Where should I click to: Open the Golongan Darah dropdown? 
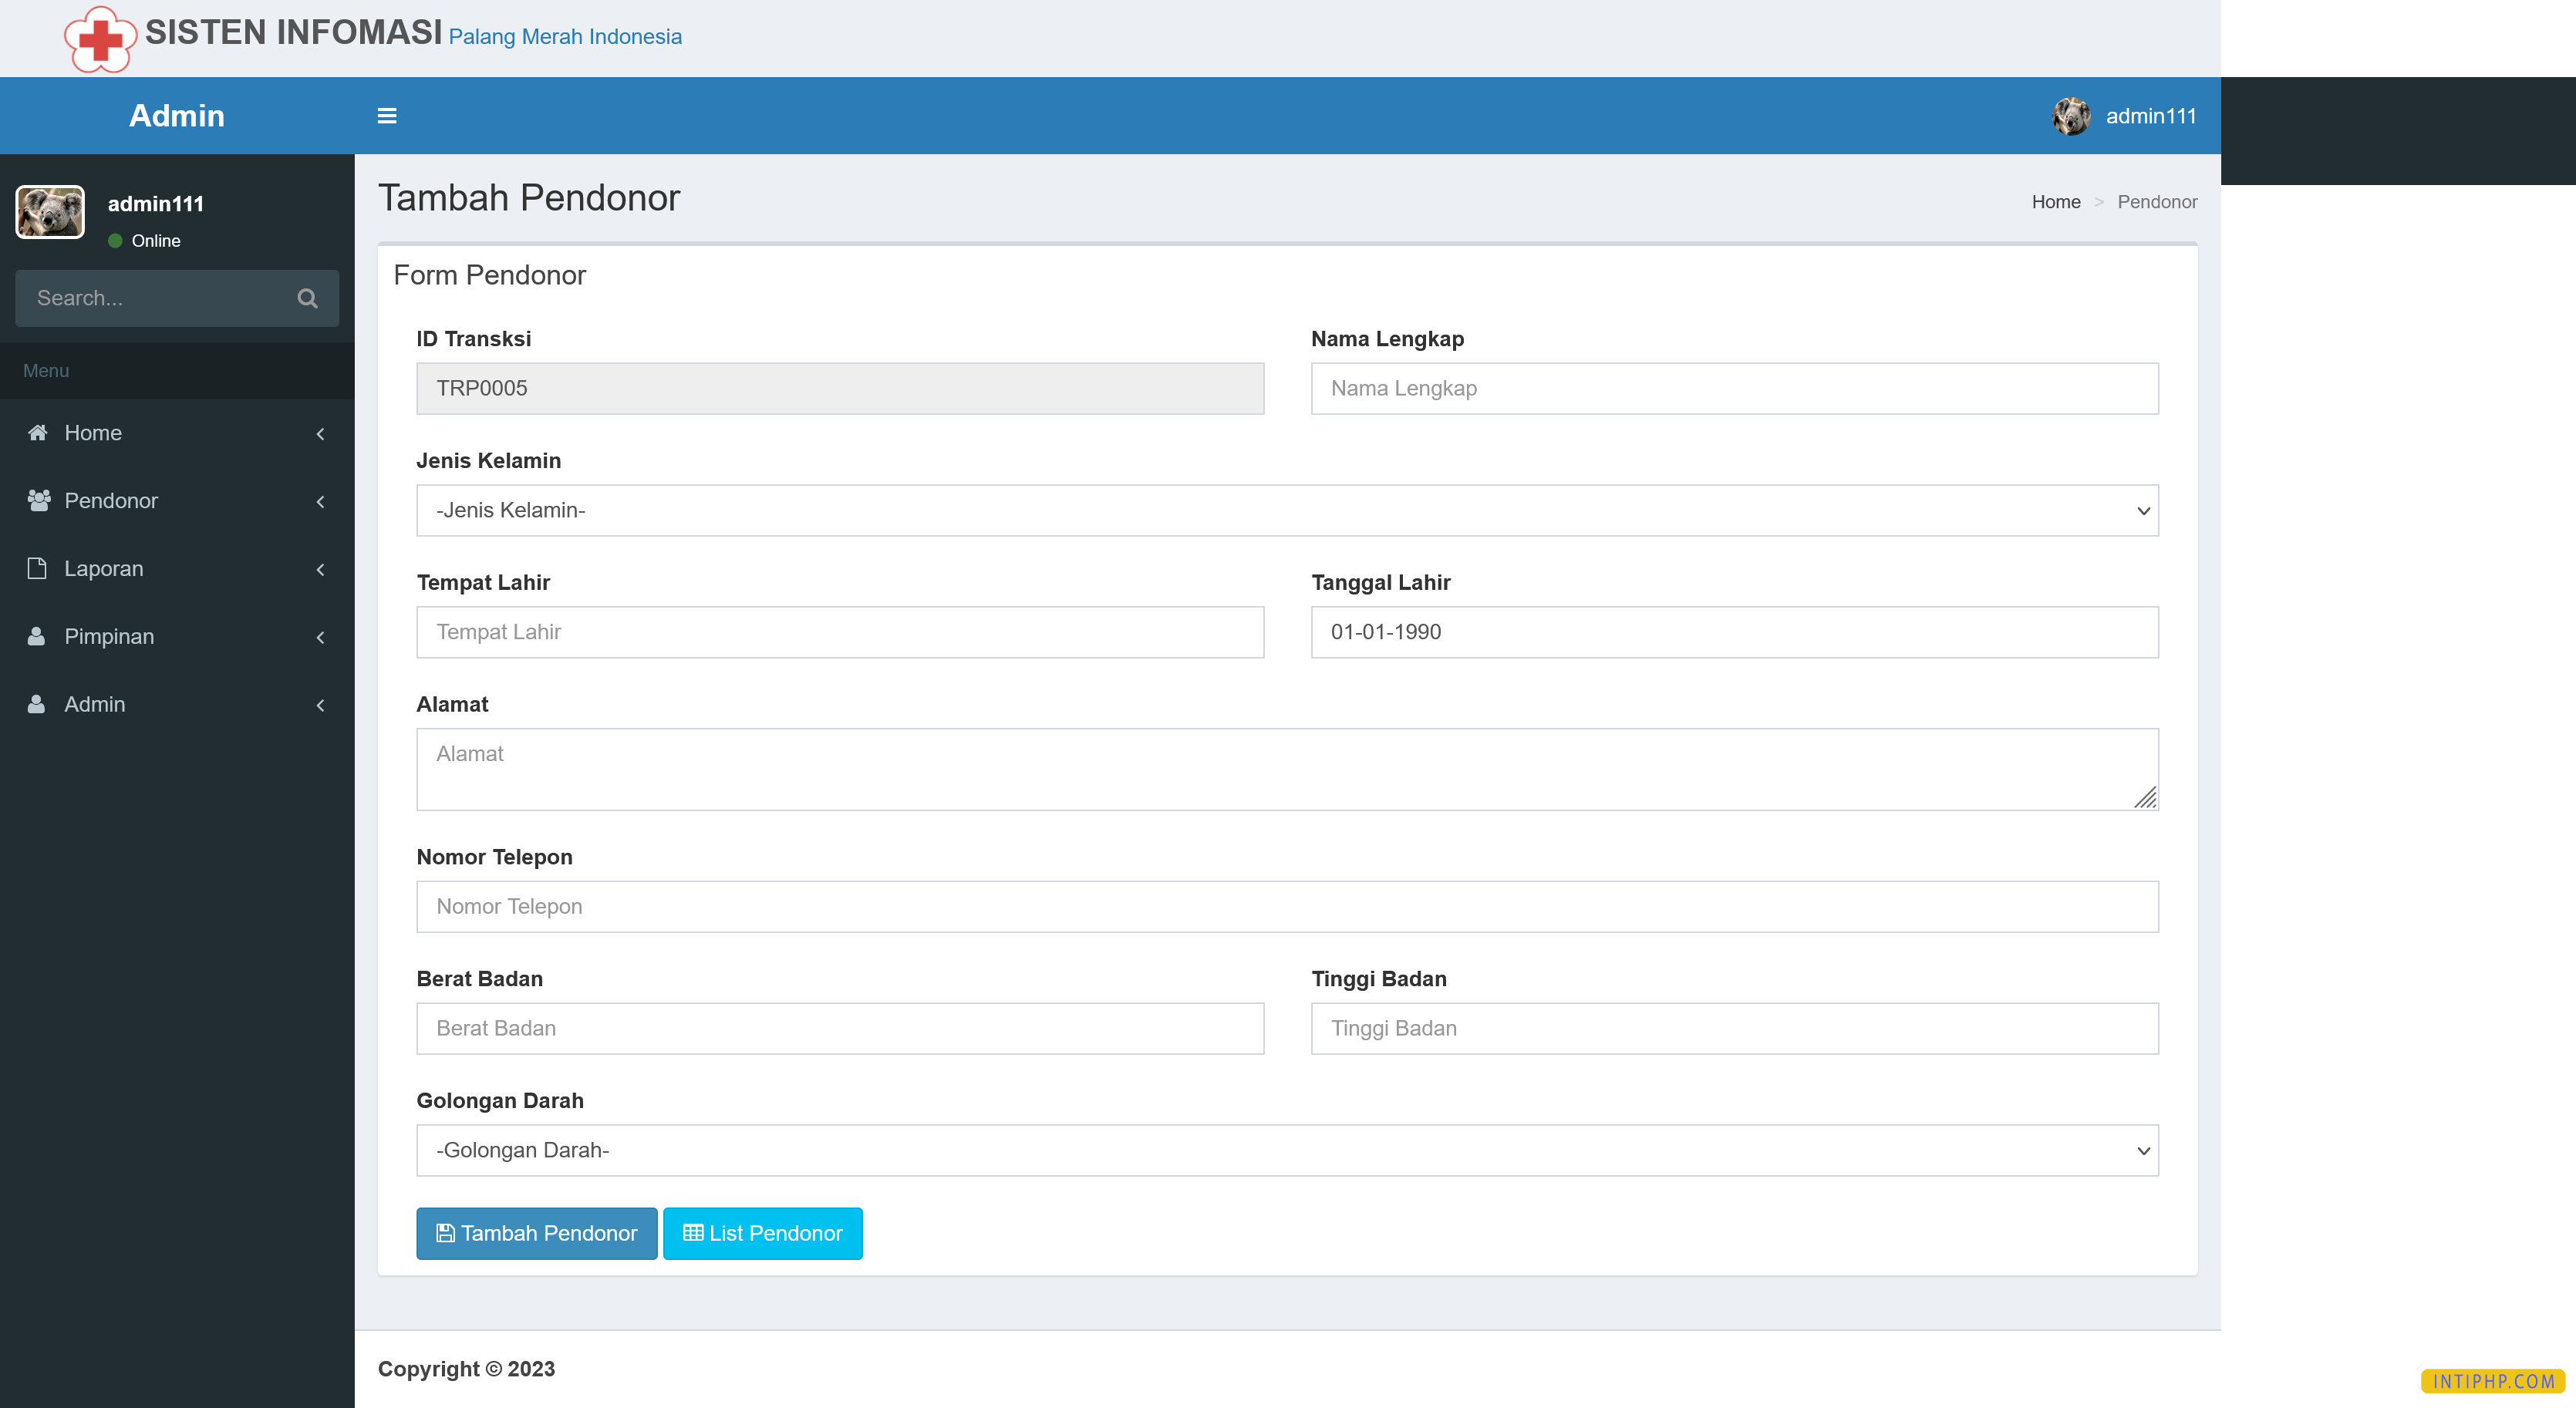pyautogui.click(x=1287, y=1150)
